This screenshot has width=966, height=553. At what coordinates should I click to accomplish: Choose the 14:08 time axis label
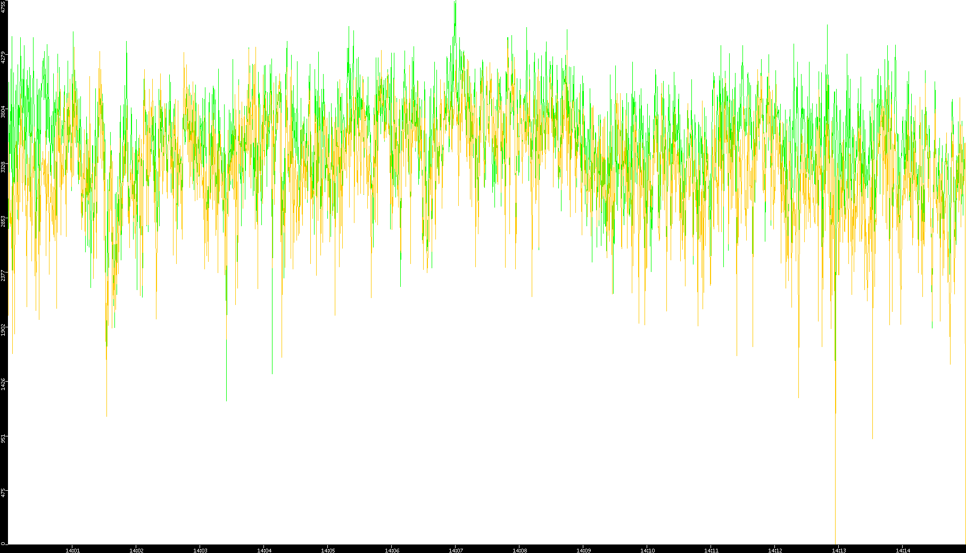pyautogui.click(x=519, y=550)
